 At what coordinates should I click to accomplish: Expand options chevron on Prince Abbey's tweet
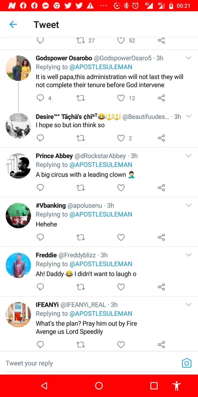188,156
